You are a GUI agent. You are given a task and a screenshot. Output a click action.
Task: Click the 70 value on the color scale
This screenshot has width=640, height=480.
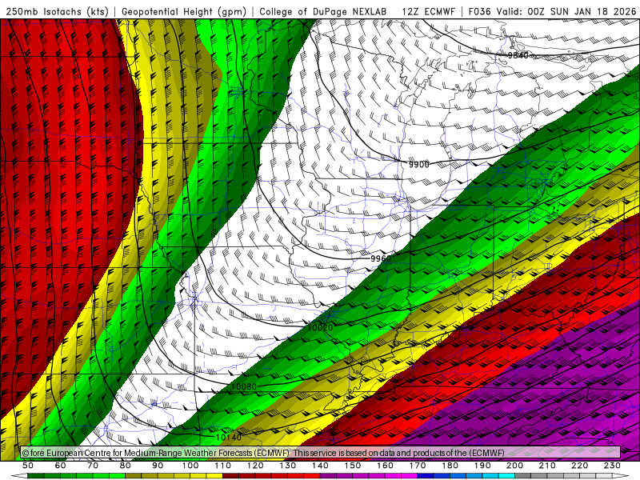tap(93, 466)
